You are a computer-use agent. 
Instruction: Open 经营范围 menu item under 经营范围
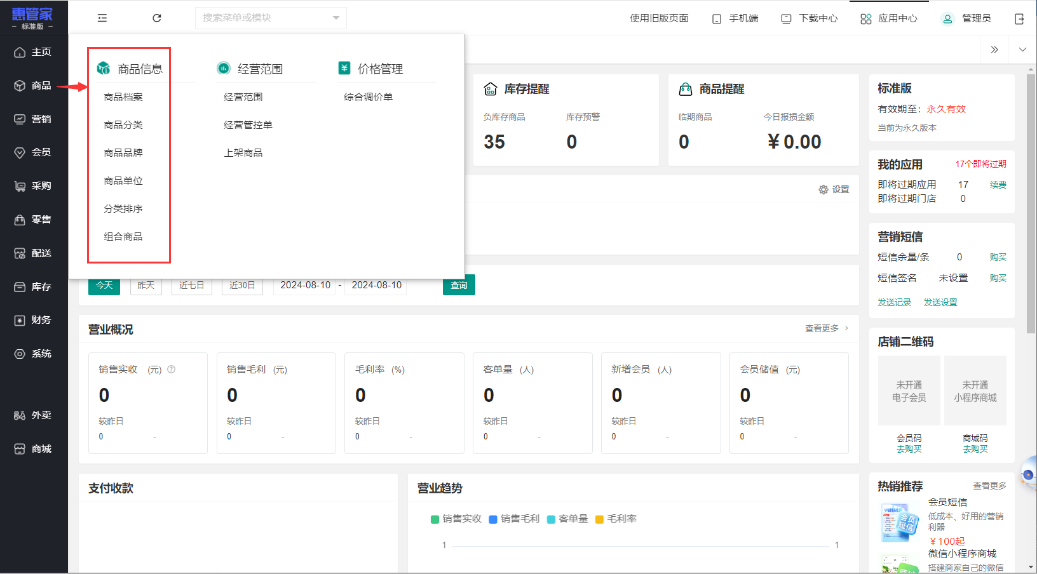click(243, 97)
